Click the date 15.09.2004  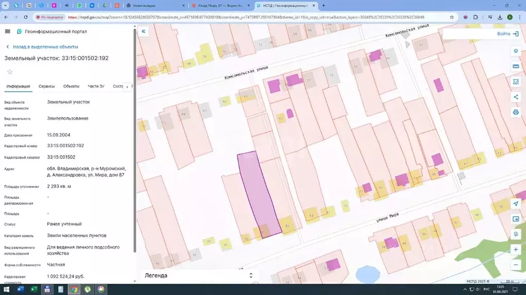(x=59, y=135)
